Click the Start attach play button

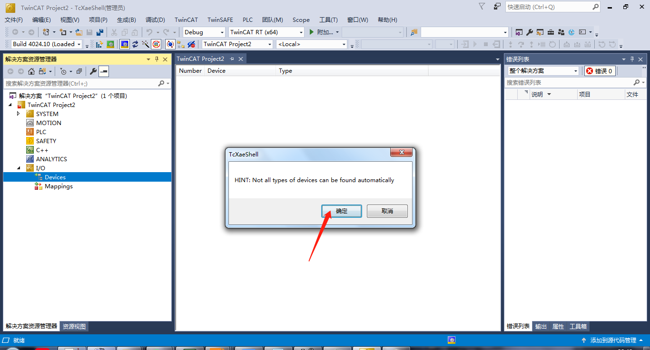[x=312, y=32]
